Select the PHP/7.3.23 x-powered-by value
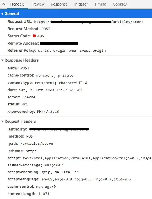 [48, 112]
